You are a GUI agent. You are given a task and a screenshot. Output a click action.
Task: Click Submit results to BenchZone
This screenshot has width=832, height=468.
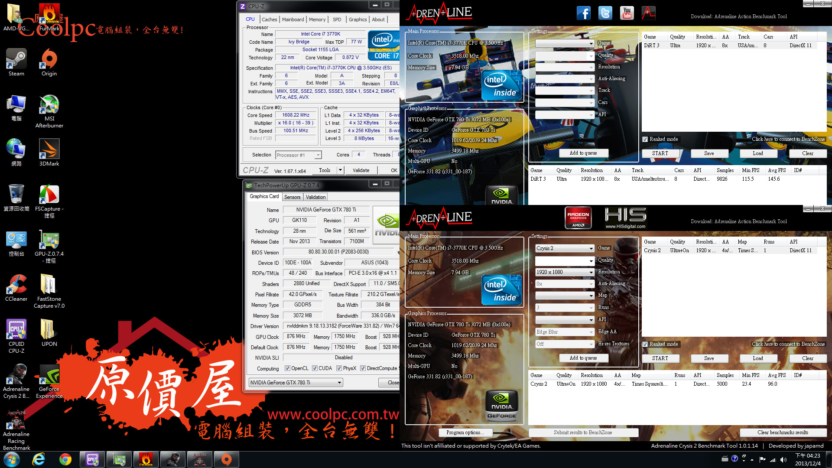[x=583, y=432]
